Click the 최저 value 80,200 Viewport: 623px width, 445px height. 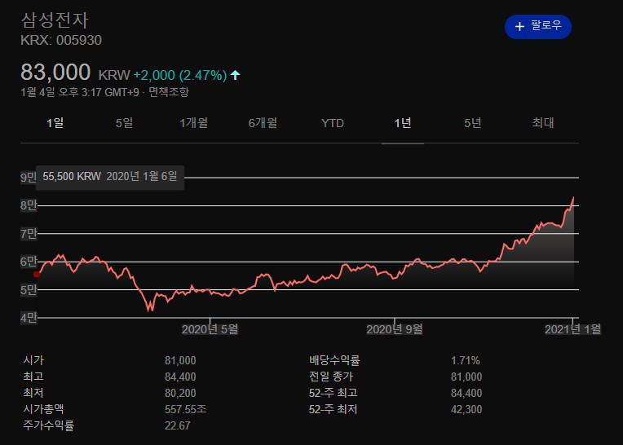tap(180, 393)
